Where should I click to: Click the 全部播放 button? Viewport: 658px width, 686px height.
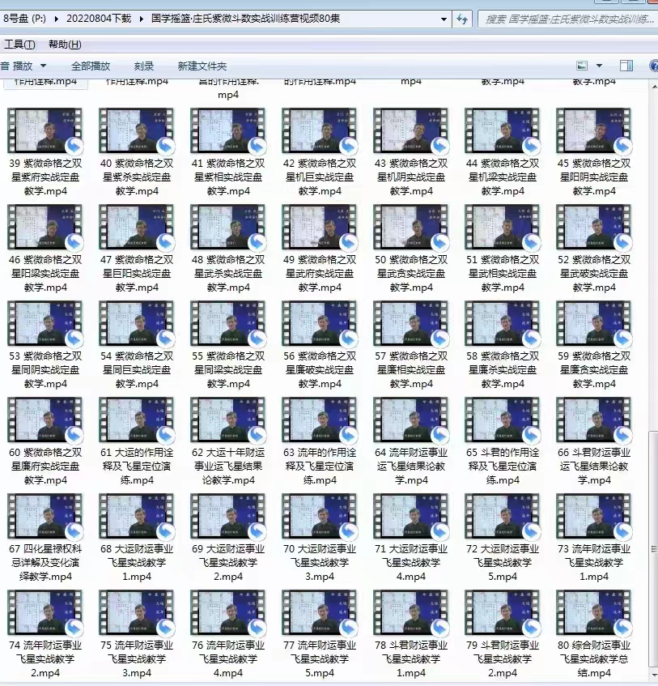click(91, 66)
